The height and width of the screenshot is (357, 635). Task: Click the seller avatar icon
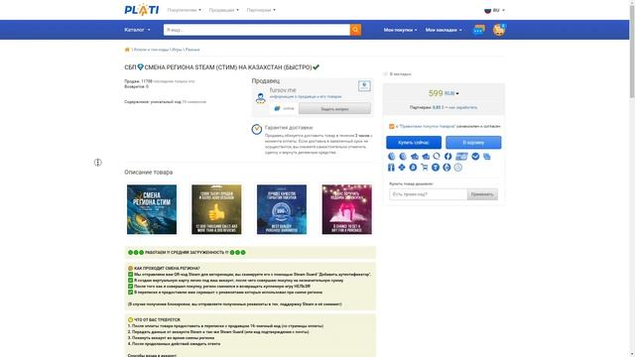pyautogui.click(x=260, y=98)
